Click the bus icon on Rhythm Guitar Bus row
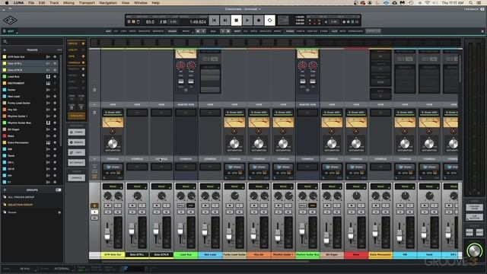The height and width of the screenshot is (274, 487). [x=48, y=123]
